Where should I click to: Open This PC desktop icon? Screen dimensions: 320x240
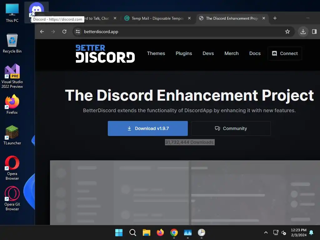(x=12, y=13)
